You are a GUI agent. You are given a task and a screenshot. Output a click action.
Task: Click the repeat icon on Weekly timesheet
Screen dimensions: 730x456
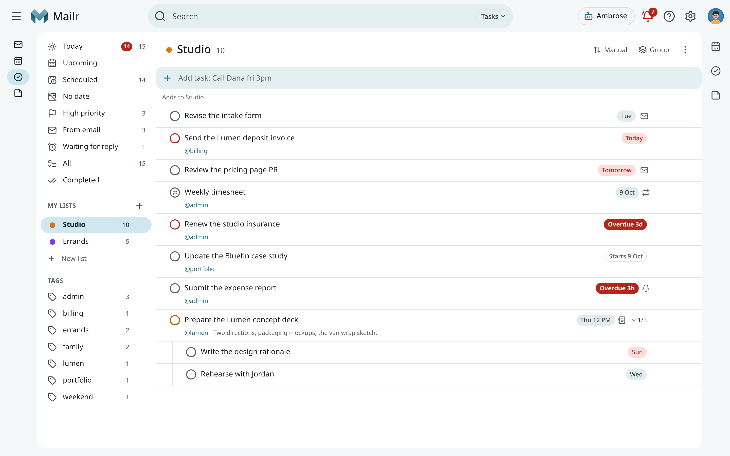click(646, 193)
